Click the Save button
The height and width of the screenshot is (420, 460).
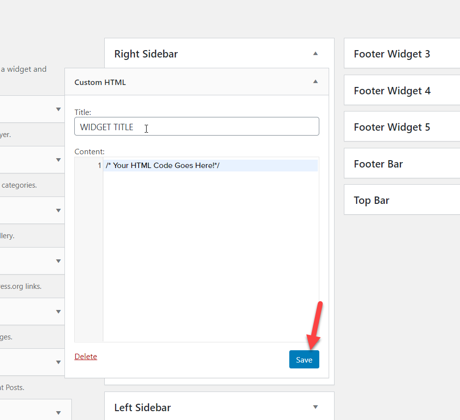pos(304,360)
